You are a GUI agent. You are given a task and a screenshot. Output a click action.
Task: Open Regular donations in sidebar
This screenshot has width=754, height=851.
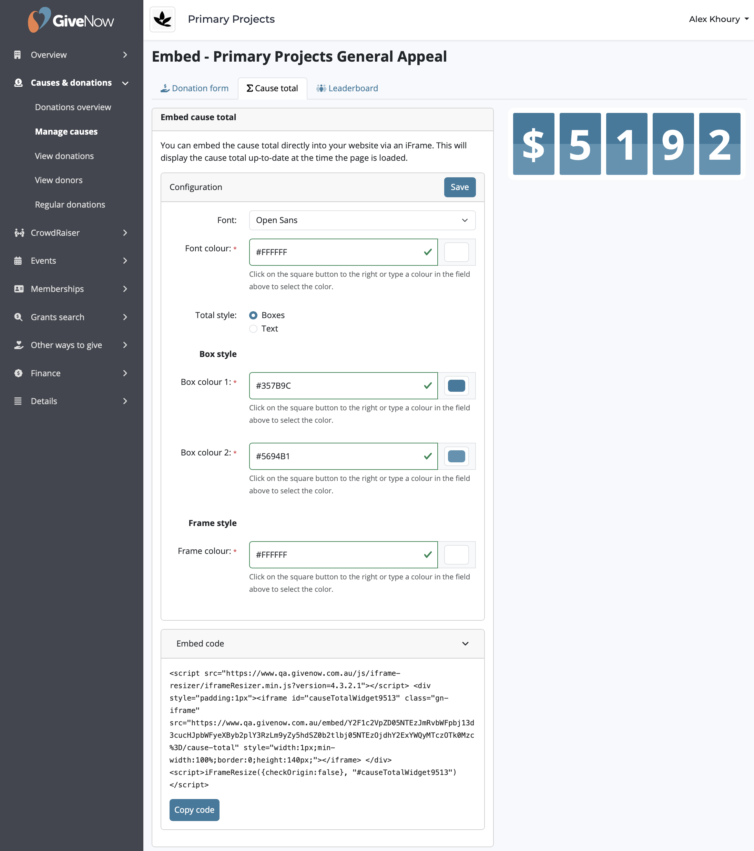(x=70, y=205)
